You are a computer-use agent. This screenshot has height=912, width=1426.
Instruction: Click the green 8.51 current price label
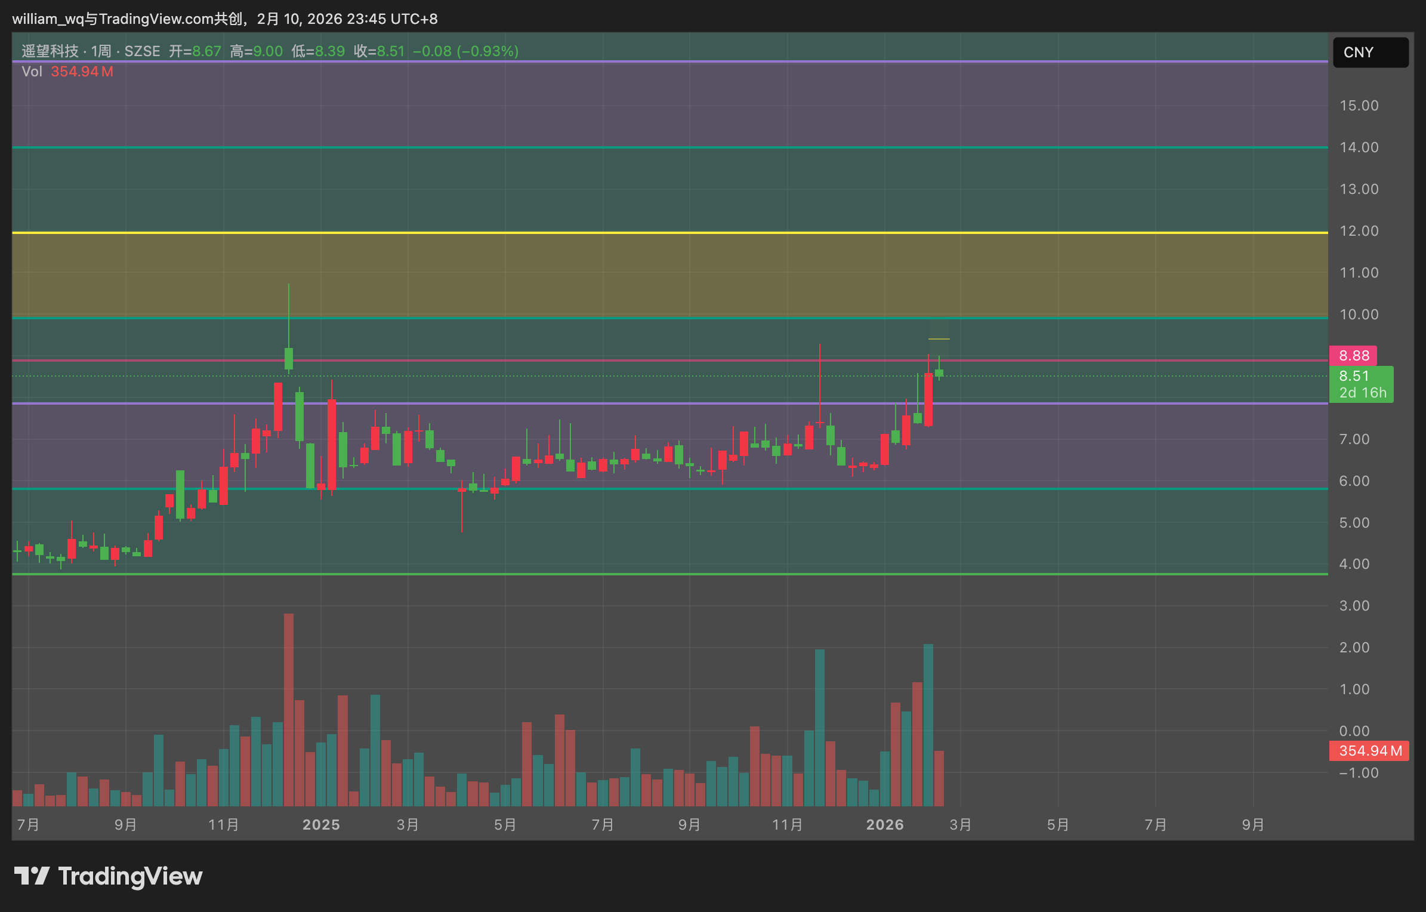point(1361,384)
